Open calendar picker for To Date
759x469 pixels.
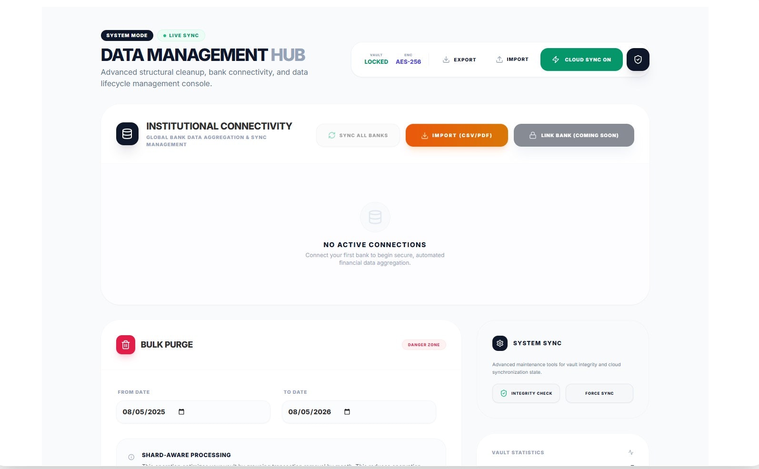coord(347,412)
